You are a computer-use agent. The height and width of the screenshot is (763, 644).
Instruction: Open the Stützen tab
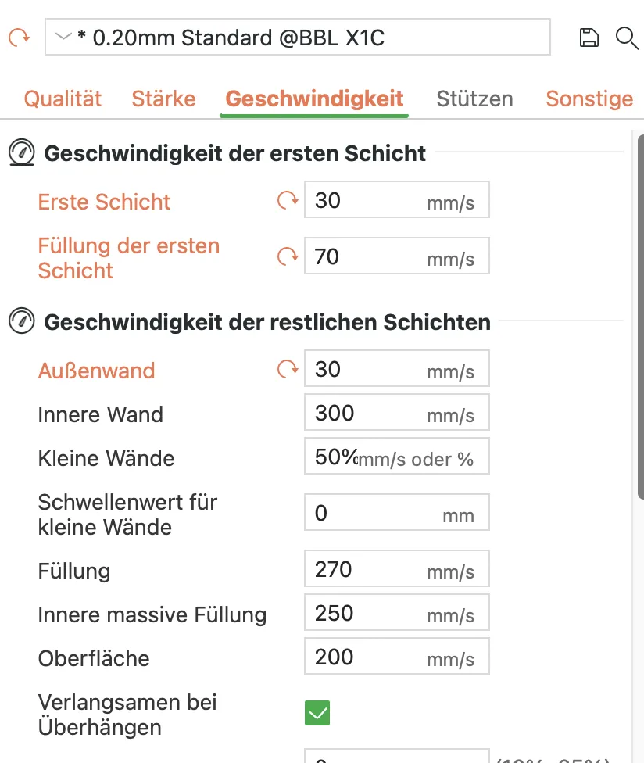coord(474,99)
